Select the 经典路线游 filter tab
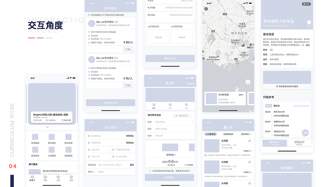 228,134
